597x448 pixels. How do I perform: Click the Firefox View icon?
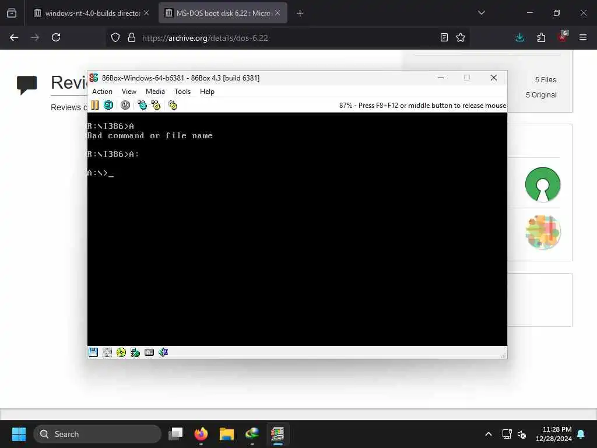click(x=12, y=13)
